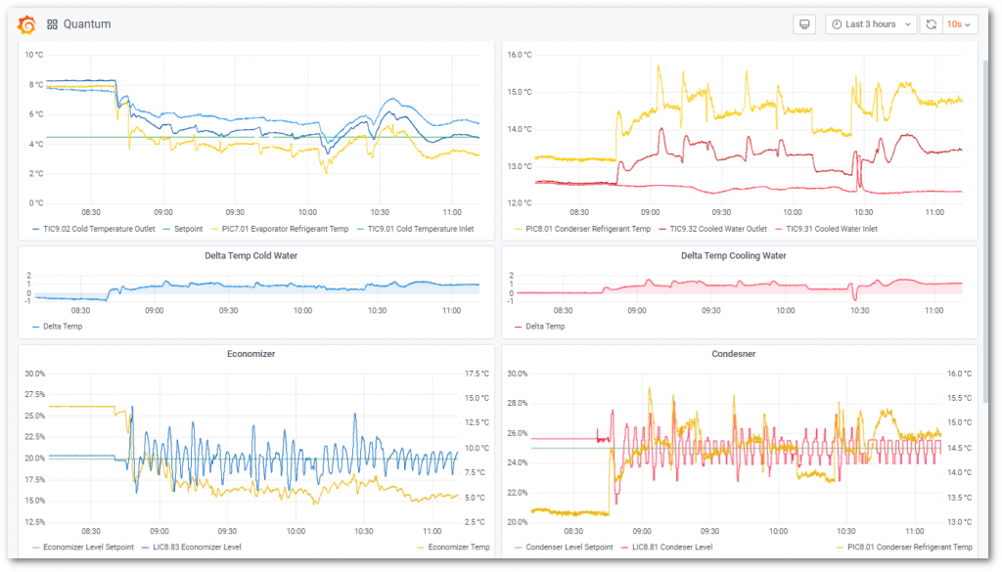Open the Condesner panel title menu
The height and width of the screenshot is (572, 1002).
[x=739, y=354]
